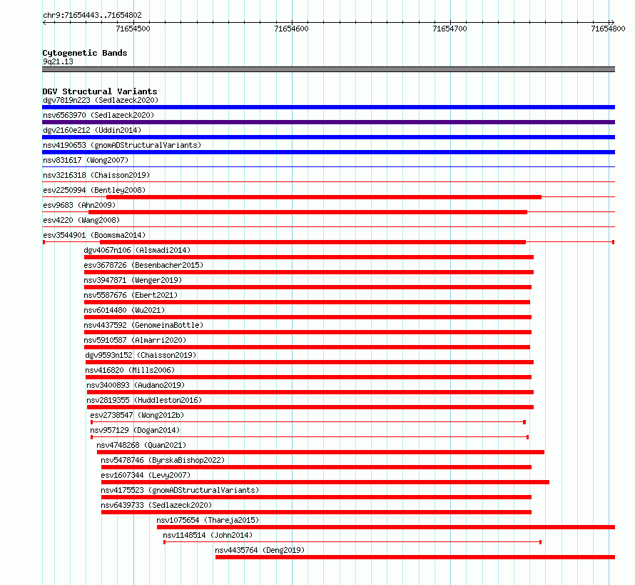Click the Cytogenetic Bands track title
This screenshot has height=585, width=635.
pos(85,53)
